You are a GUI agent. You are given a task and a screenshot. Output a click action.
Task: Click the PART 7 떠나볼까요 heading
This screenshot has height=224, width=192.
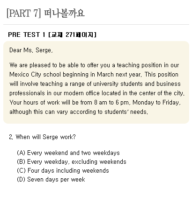(45, 13)
